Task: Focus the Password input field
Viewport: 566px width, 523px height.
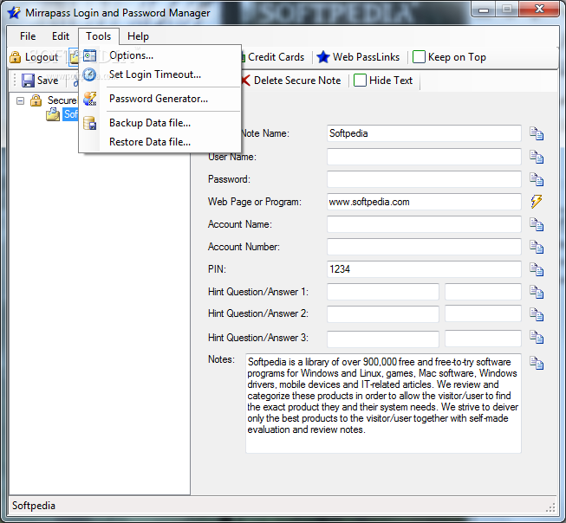Action: pos(424,179)
